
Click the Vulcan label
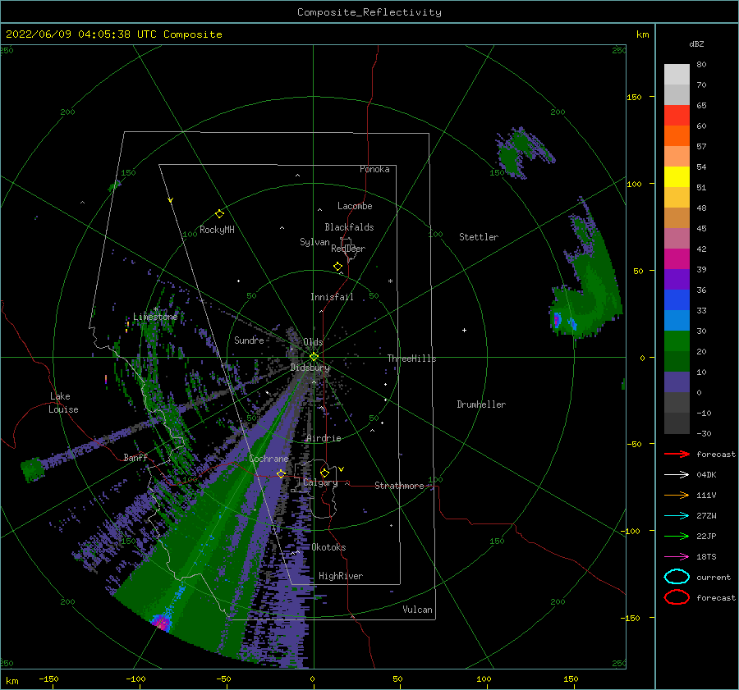pyautogui.click(x=417, y=610)
